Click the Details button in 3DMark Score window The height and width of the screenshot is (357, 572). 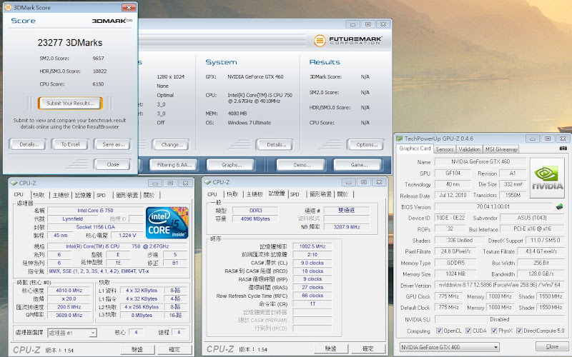click(x=27, y=144)
